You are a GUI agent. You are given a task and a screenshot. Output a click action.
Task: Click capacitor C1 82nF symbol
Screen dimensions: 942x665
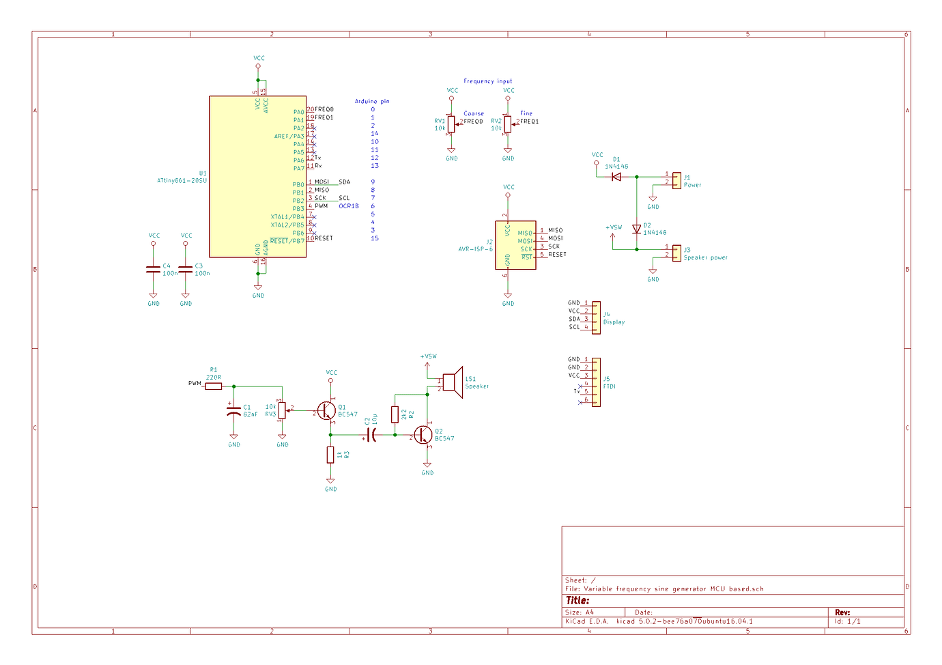[234, 410]
